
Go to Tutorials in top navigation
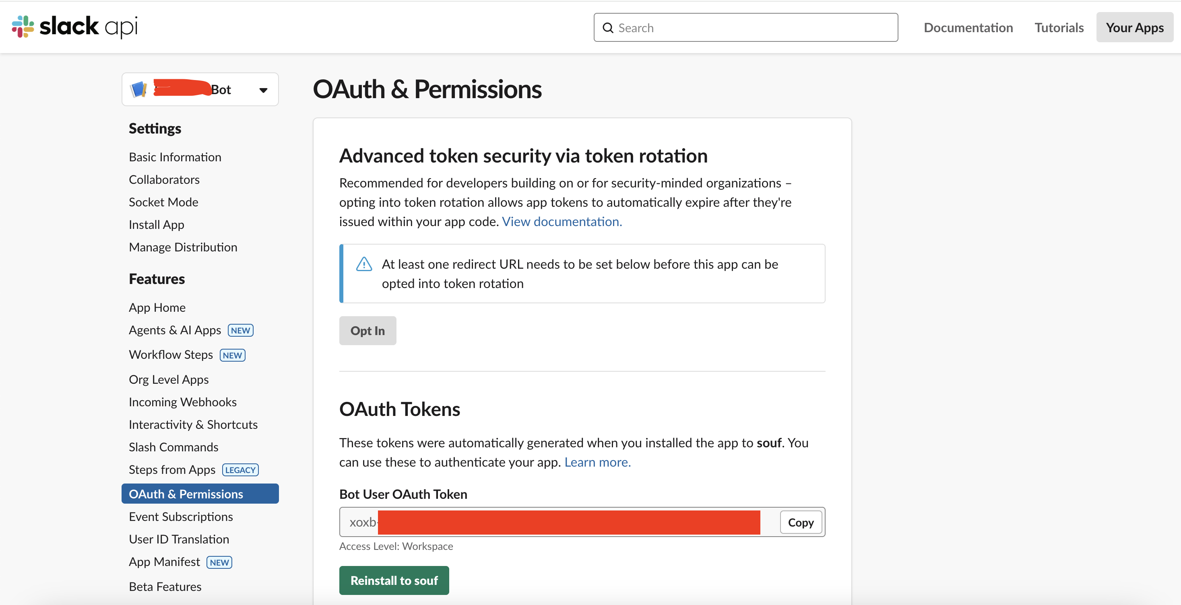click(x=1059, y=27)
